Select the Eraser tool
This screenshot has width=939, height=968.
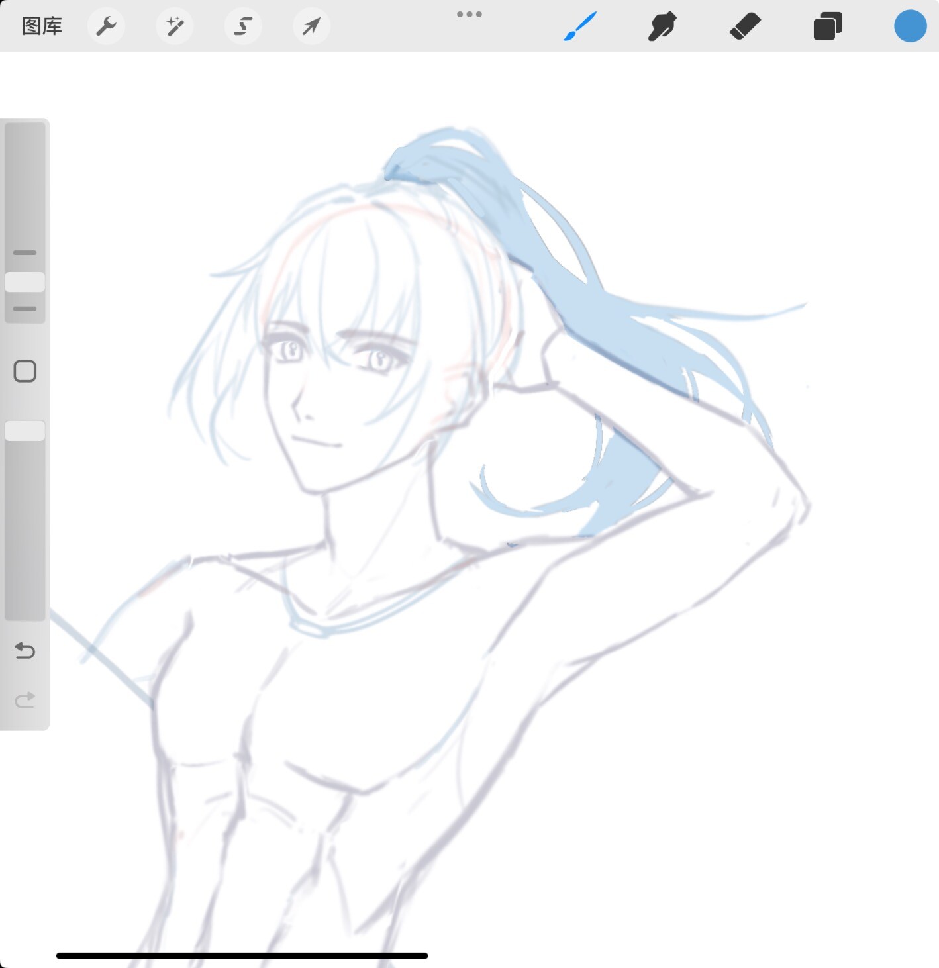tap(745, 26)
